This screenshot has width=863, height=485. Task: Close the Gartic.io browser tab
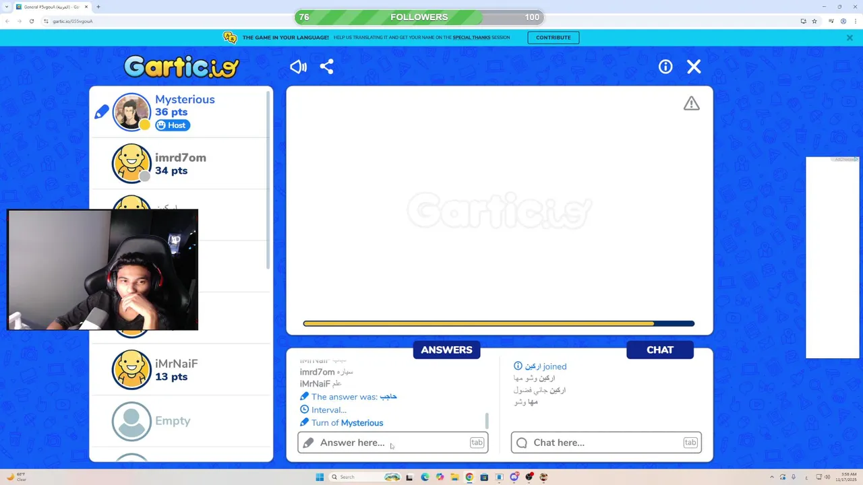(x=86, y=7)
